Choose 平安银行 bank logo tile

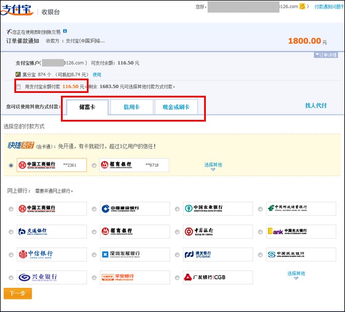tap(135, 278)
